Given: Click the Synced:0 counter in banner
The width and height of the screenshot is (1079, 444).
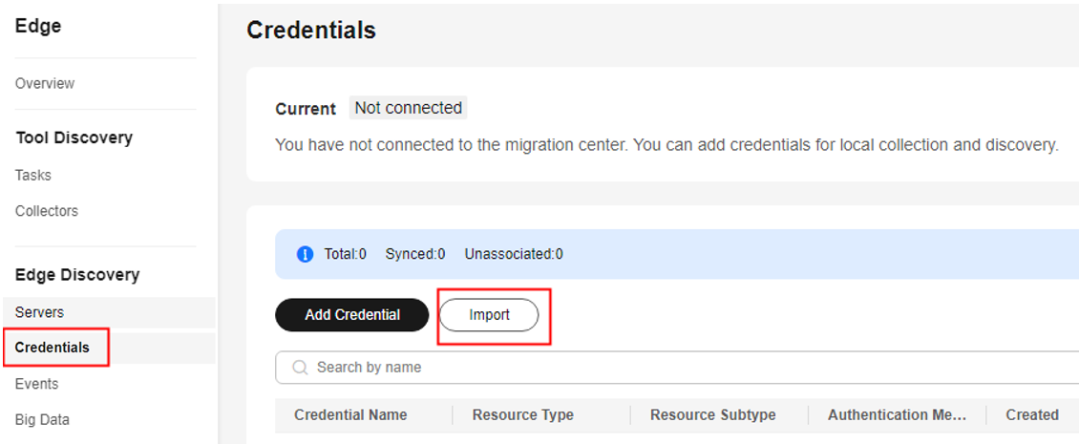Looking at the screenshot, I should (x=415, y=254).
